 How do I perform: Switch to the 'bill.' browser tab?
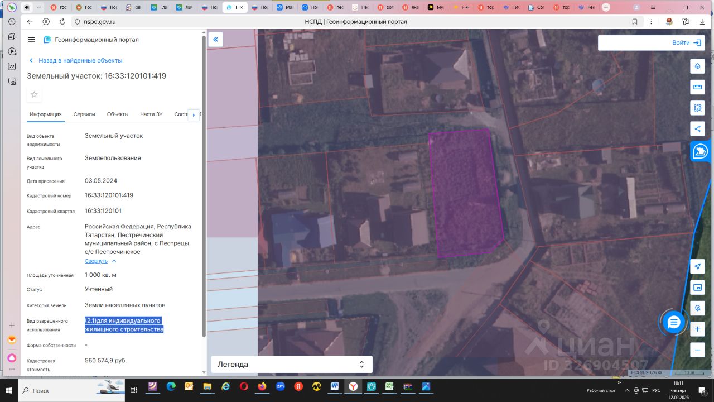click(134, 8)
